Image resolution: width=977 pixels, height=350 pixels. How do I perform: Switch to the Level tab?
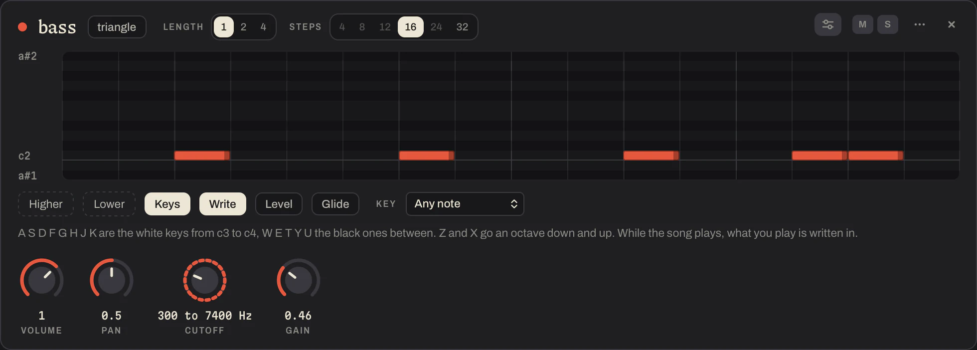coord(279,204)
